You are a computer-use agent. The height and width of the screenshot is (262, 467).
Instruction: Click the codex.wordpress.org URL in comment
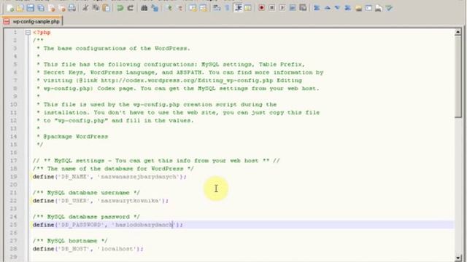point(187,81)
